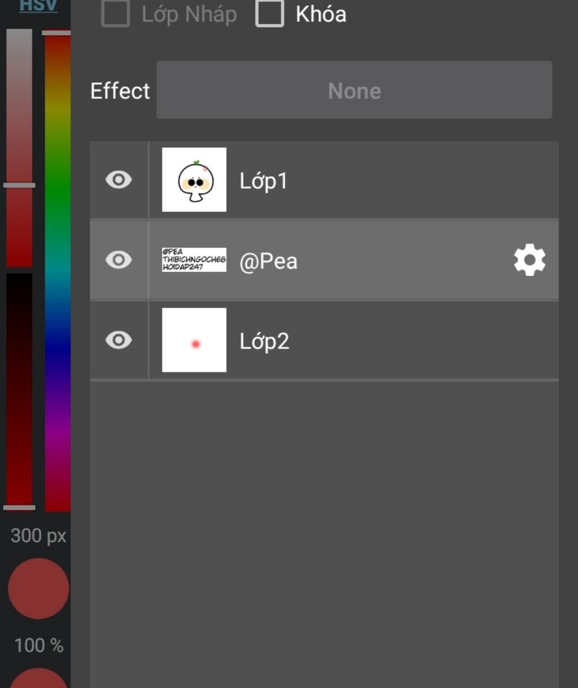This screenshot has height=688, width=578.
Task: Hide the Lớp1 layer
Action: click(119, 180)
